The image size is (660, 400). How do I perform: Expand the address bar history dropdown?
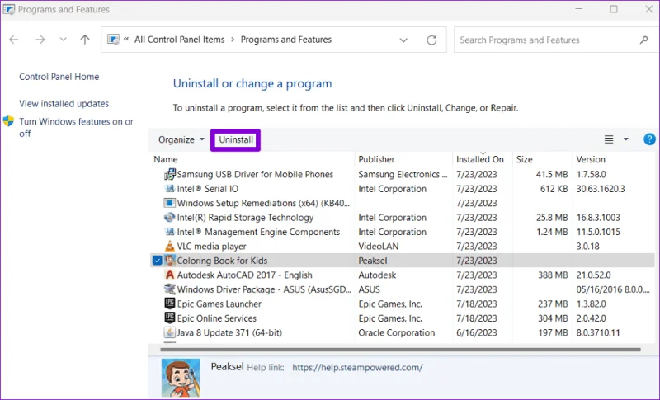click(x=403, y=40)
